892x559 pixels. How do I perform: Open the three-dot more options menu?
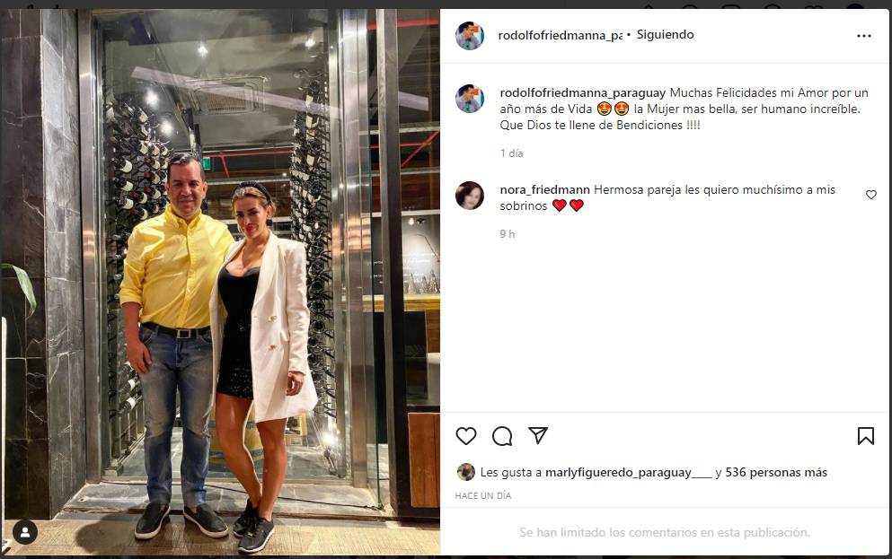[x=863, y=36]
